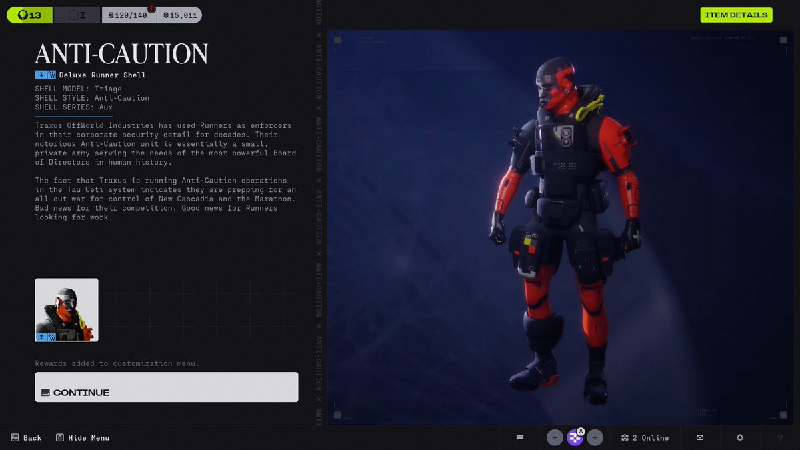800x450 pixels.
Task: Open the vault capacity 120/140 indicator
Action: [129, 15]
